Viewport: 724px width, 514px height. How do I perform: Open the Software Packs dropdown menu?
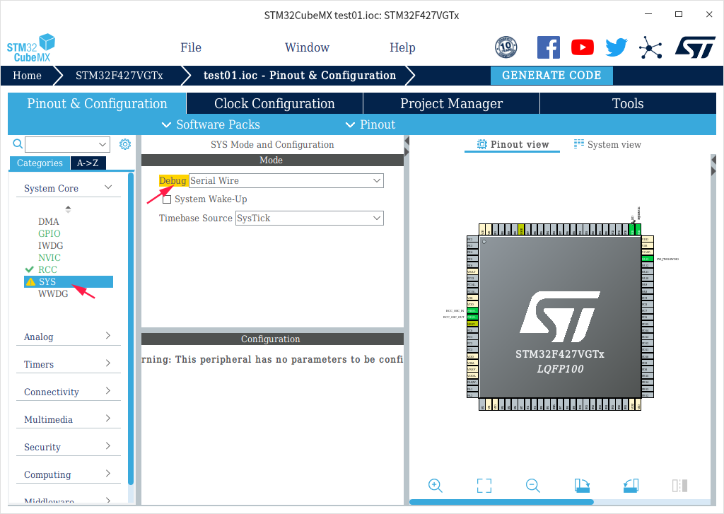211,124
